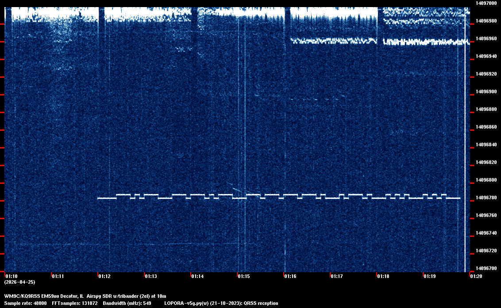Screen dimensions: 501x308
Task: Click the 14096940 frequency label
Action: (486, 56)
